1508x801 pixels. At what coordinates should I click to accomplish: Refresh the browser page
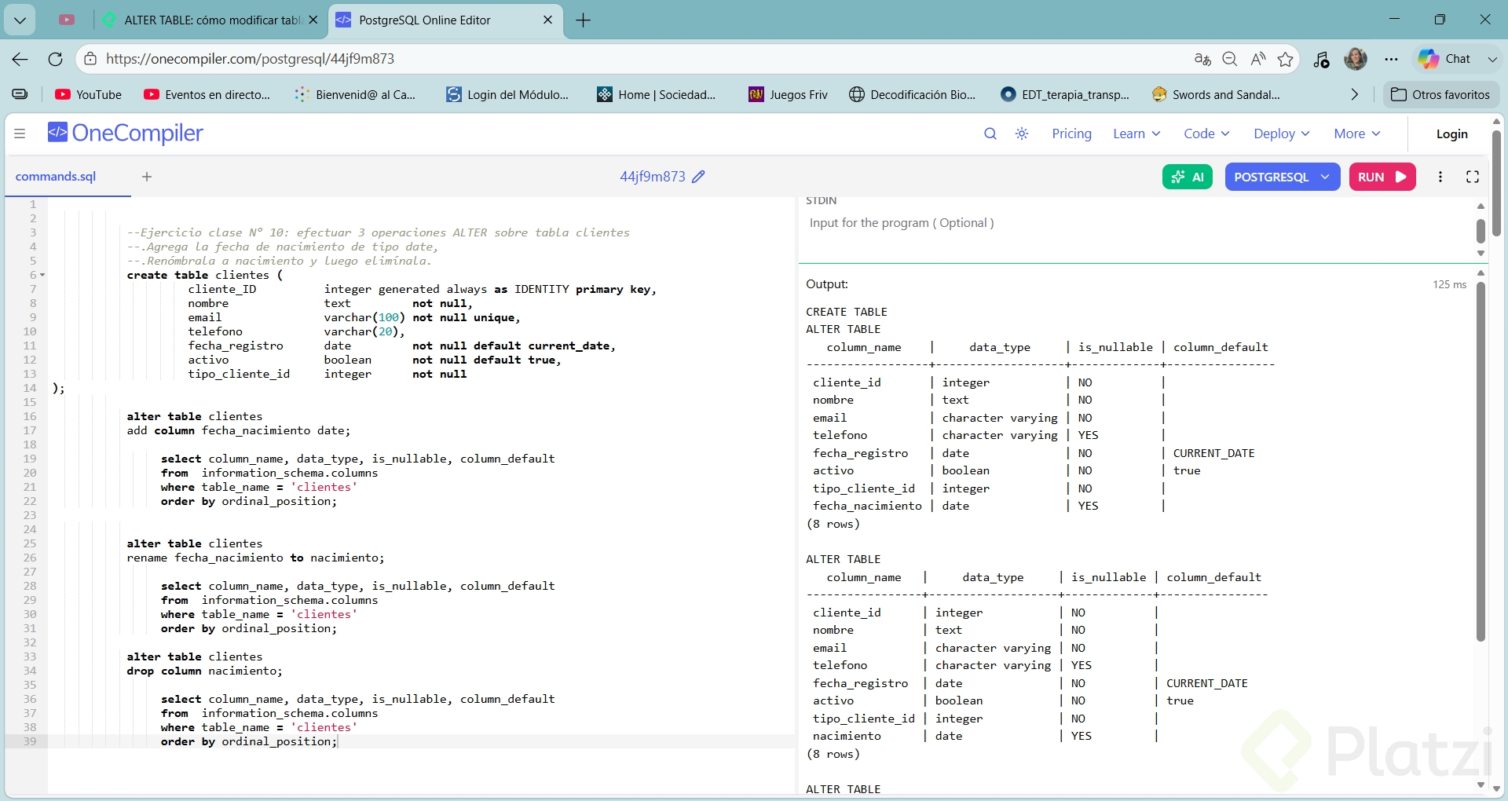coord(55,59)
